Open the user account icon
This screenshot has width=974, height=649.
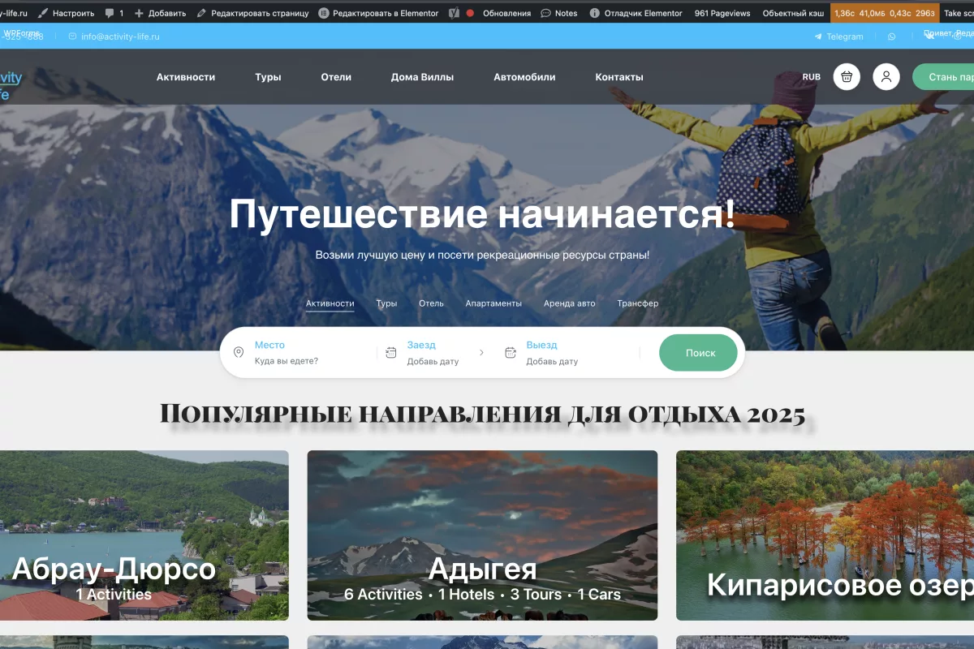point(886,77)
